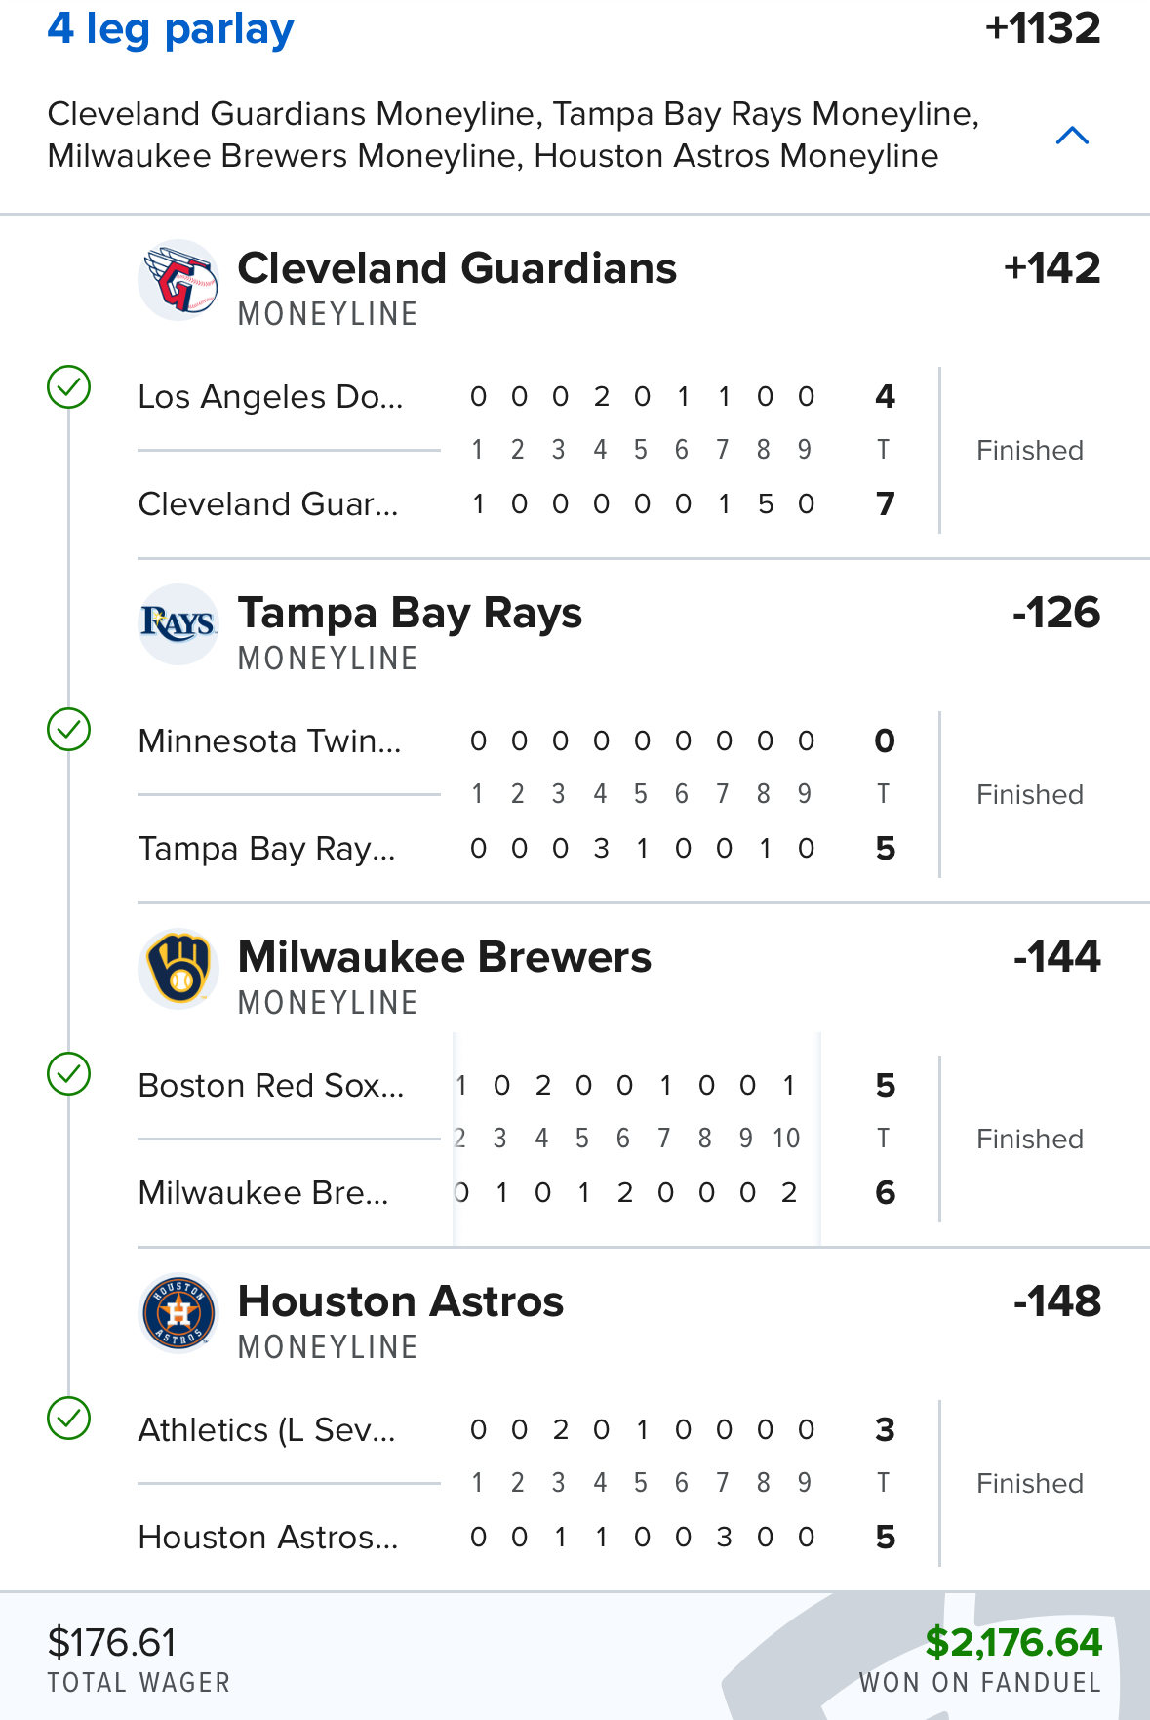This screenshot has height=1720, width=1150.
Task: Click the Houston Astros star logo
Action: click(x=178, y=1313)
